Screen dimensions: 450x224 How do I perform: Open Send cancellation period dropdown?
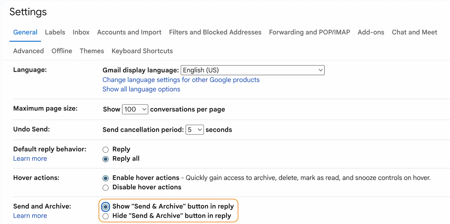pos(195,130)
